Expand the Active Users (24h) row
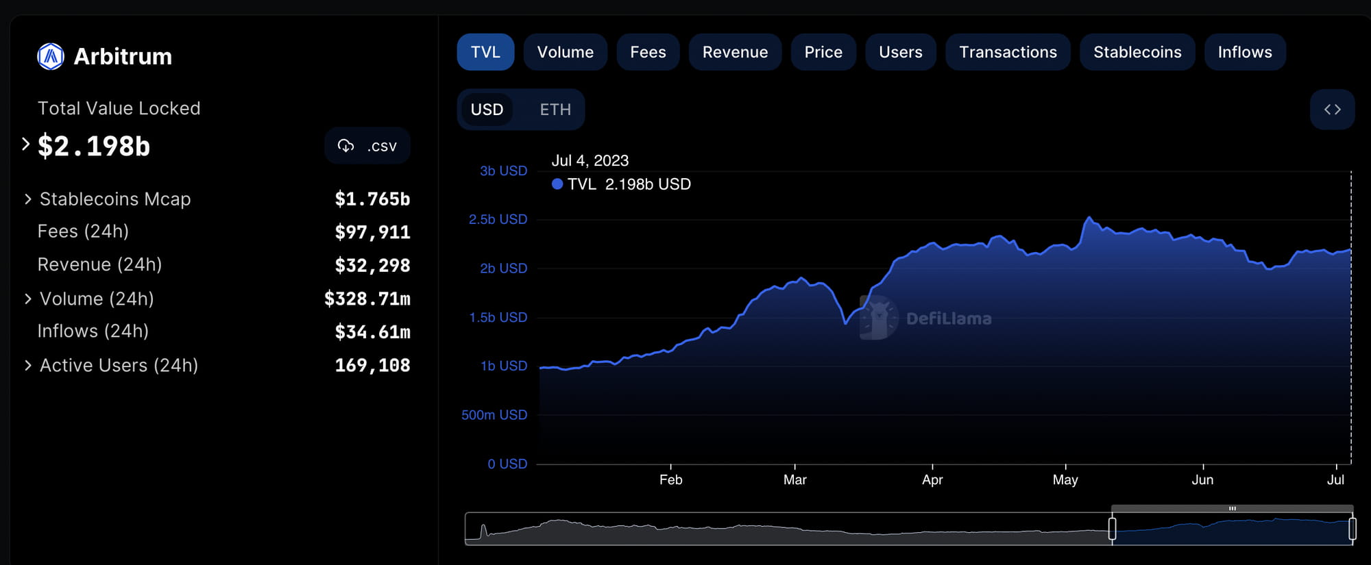The image size is (1371, 565). coord(28,366)
